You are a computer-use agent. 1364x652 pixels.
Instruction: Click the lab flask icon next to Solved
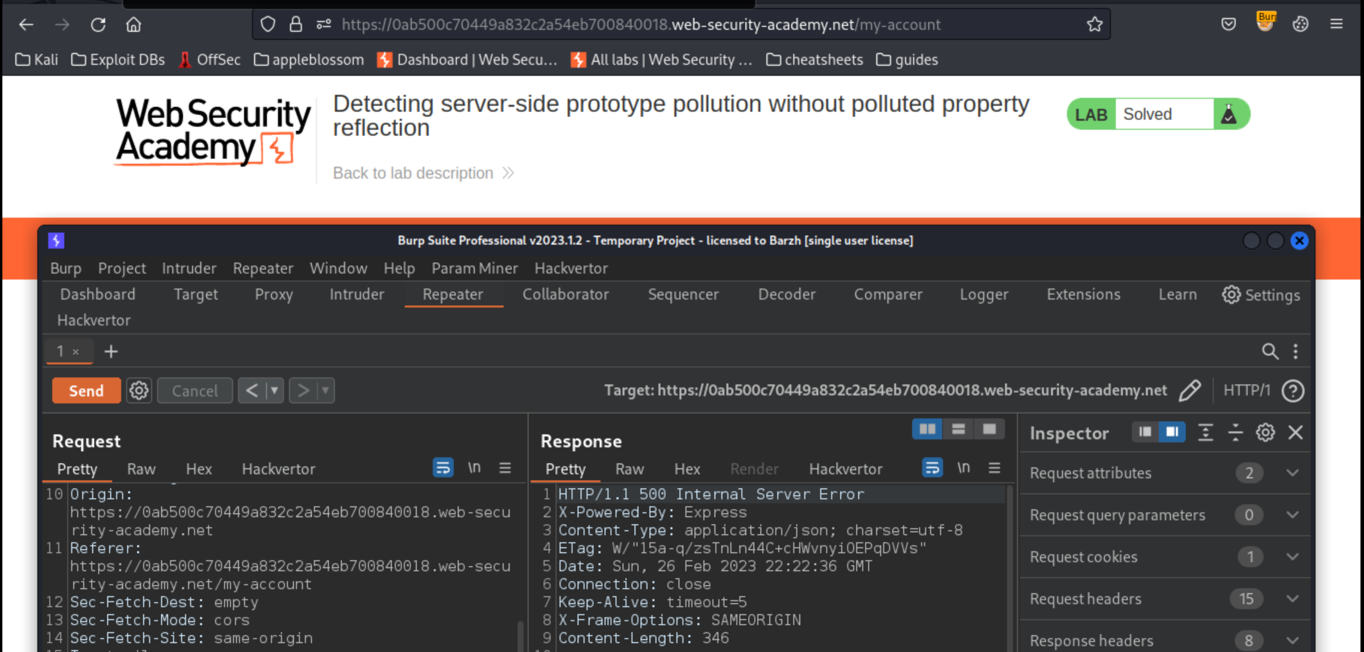(1229, 114)
